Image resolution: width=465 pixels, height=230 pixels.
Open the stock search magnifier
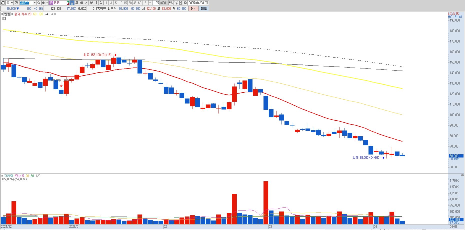pos(38,3)
